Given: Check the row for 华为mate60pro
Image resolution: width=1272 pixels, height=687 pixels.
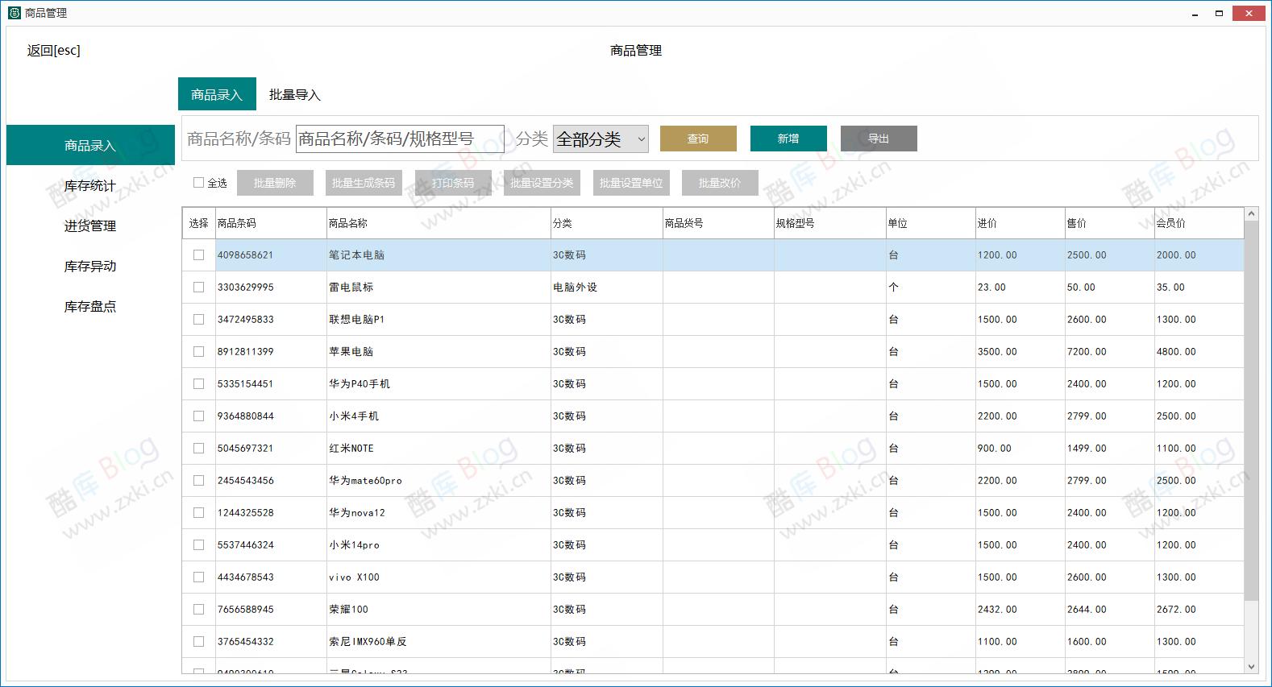Looking at the screenshot, I should [198, 481].
